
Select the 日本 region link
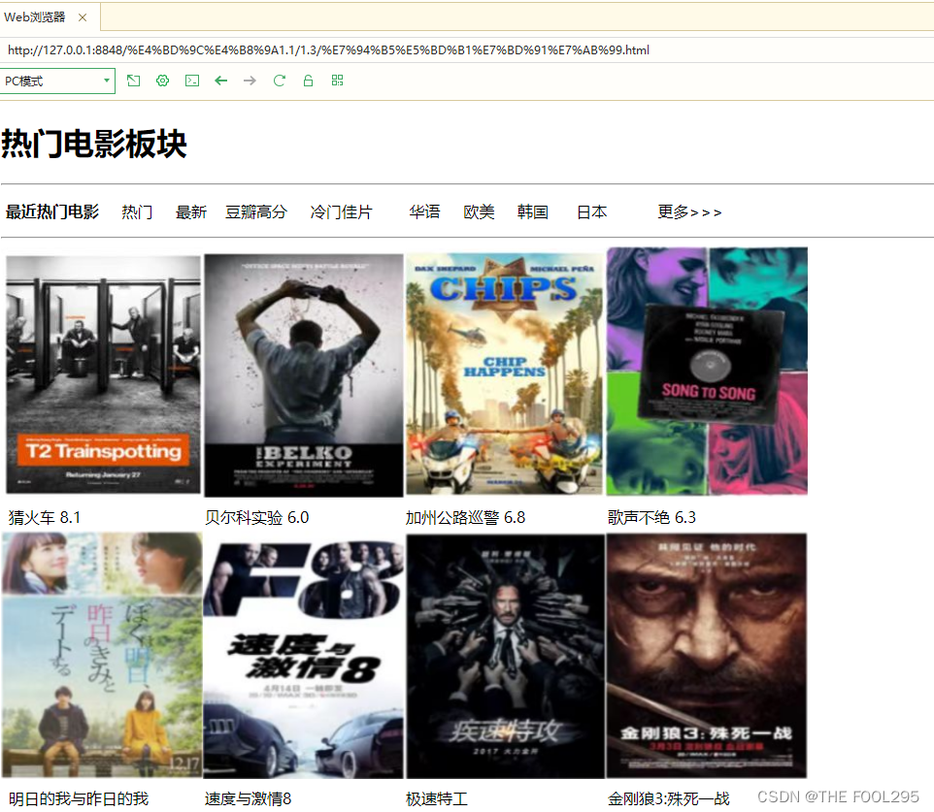pos(591,211)
